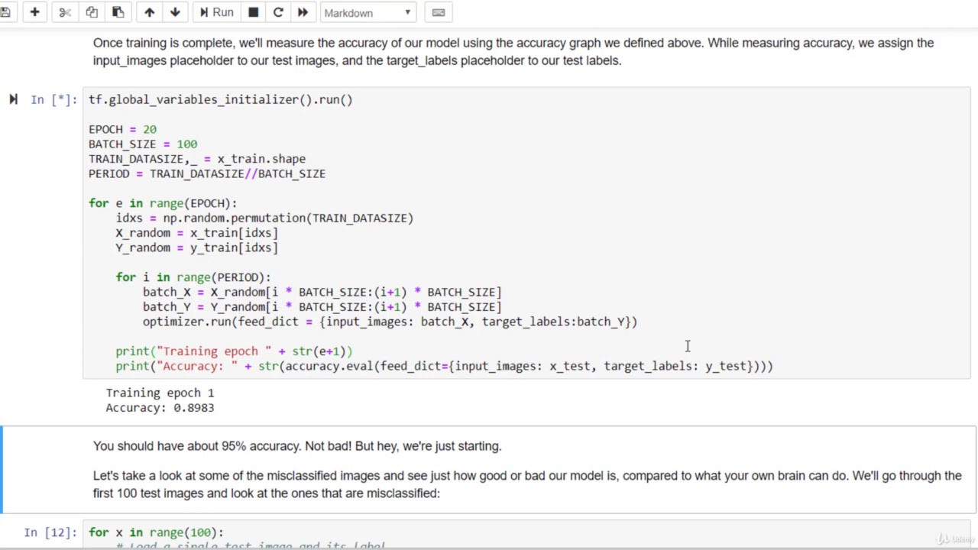
Task: Restart the kernel with circular arrow icon
Action: [278, 12]
